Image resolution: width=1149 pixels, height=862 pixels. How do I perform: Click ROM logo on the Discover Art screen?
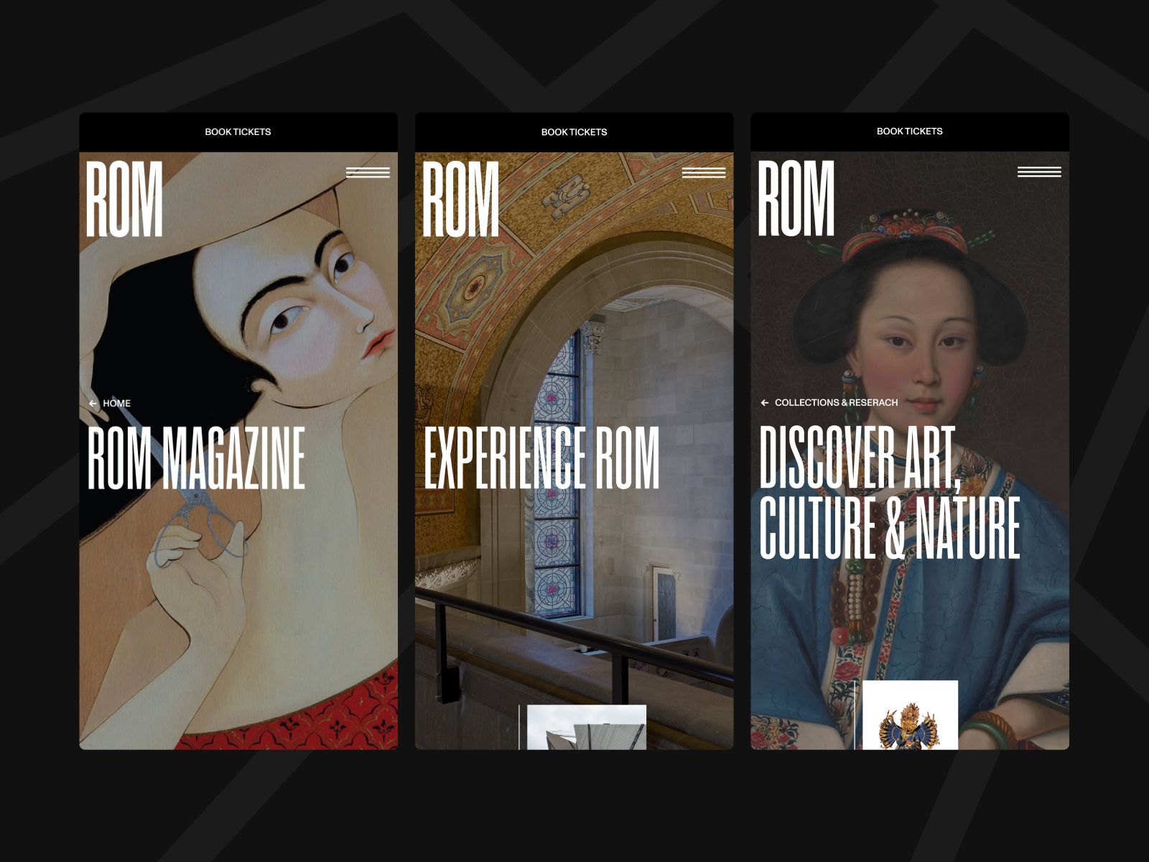(x=796, y=198)
